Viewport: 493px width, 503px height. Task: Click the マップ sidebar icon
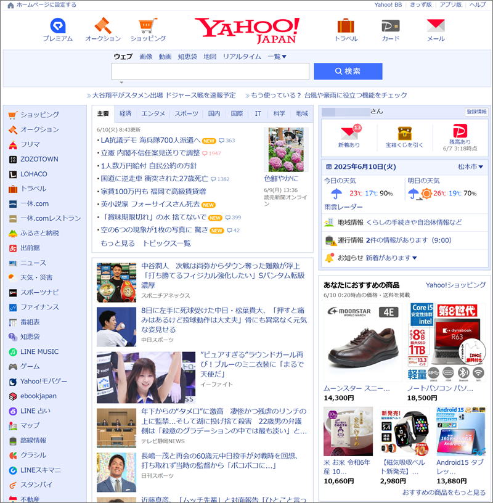click(x=13, y=426)
